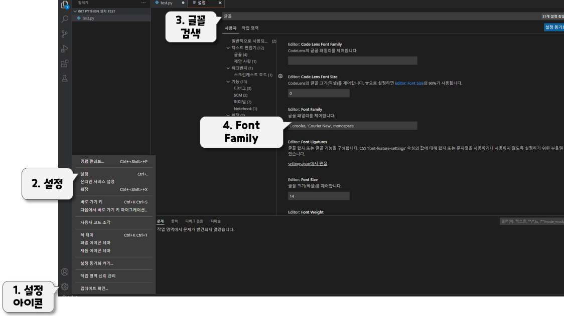Click the Editor: Font Weight setting title
The height and width of the screenshot is (316, 564).
pyautogui.click(x=306, y=212)
